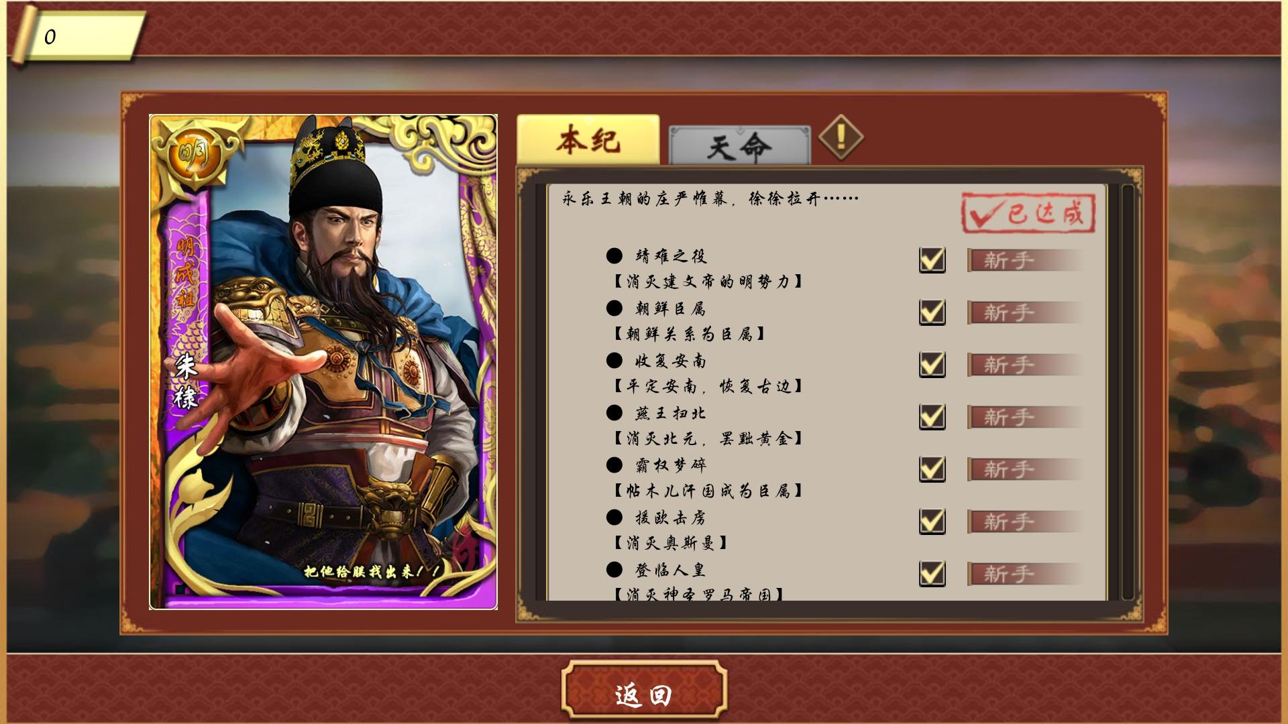Select the bullet beside 燕王扫北

(614, 412)
